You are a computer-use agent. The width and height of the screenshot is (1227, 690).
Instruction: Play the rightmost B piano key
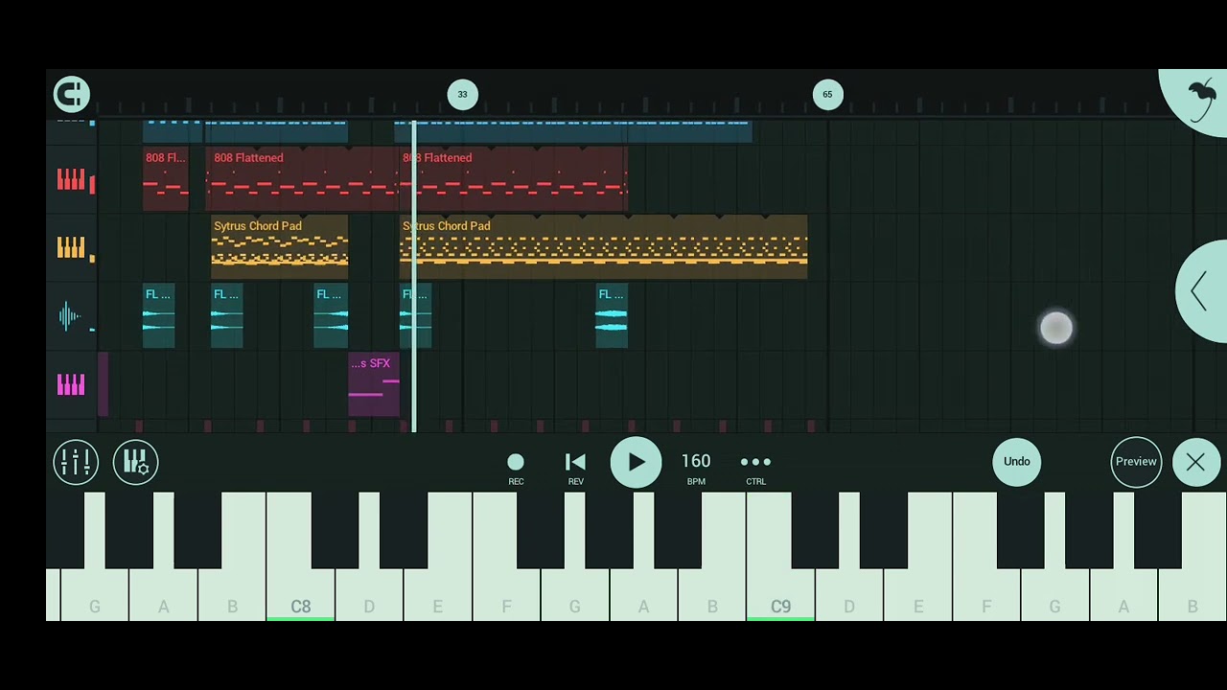(1192, 594)
